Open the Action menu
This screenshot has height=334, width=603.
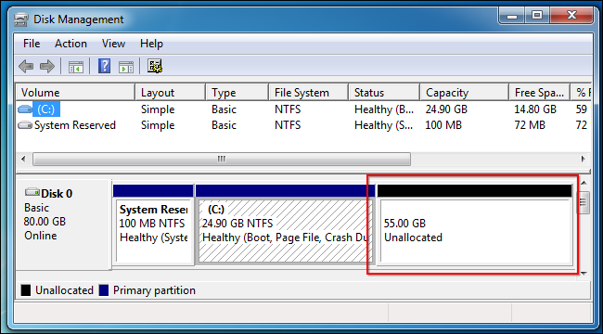coord(71,44)
